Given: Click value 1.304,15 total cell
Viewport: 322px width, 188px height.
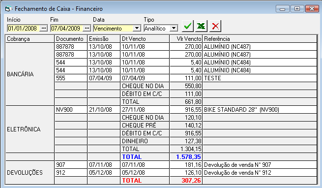Looking at the screenshot, I should click(x=186, y=149).
